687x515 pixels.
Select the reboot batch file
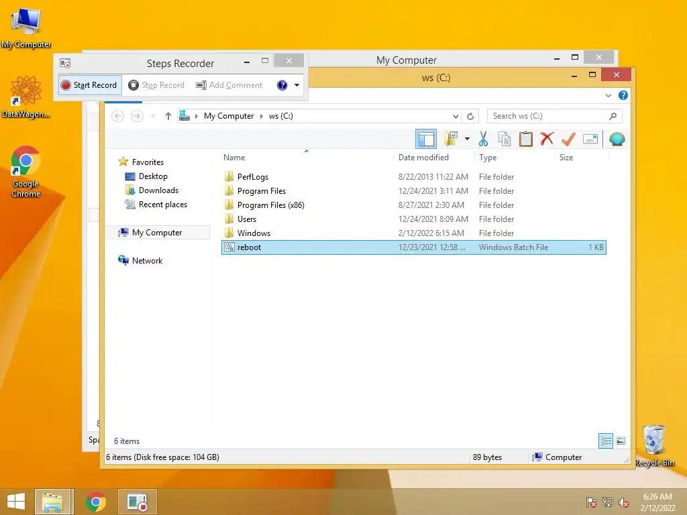[x=413, y=247]
